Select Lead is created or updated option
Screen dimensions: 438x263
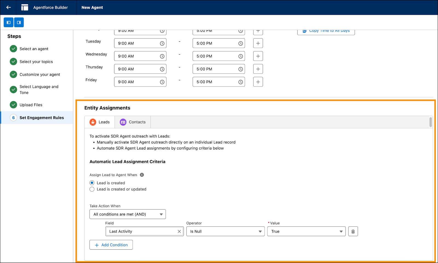coord(92,189)
